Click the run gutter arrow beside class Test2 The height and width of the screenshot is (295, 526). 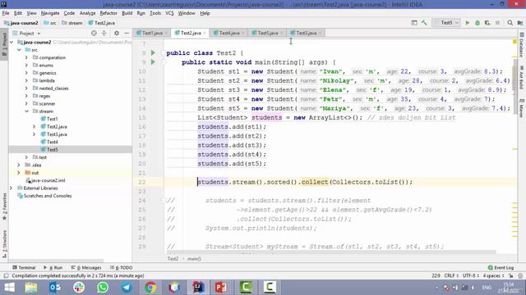153,52
